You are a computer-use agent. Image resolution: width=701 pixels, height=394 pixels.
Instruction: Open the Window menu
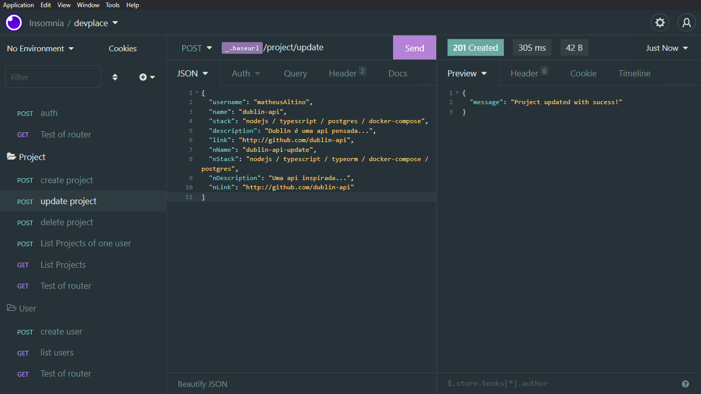[x=88, y=5]
